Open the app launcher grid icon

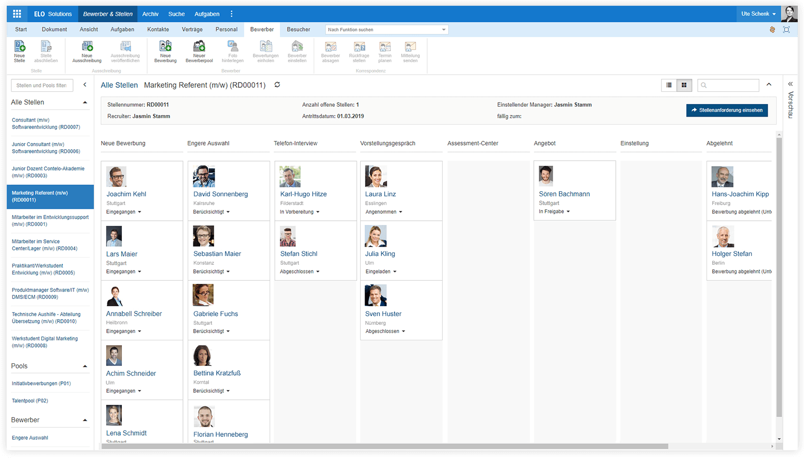pyautogui.click(x=17, y=14)
